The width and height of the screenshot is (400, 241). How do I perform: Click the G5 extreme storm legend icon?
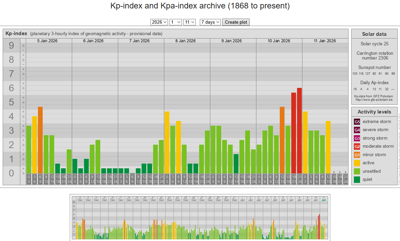click(x=357, y=122)
